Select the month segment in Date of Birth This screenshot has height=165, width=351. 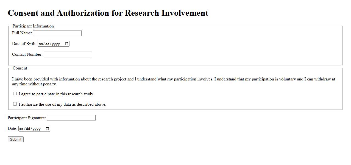[x=41, y=44]
